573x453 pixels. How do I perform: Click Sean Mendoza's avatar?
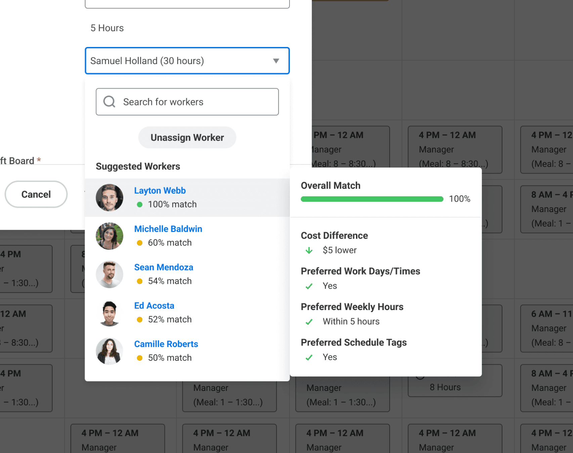[109, 274]
